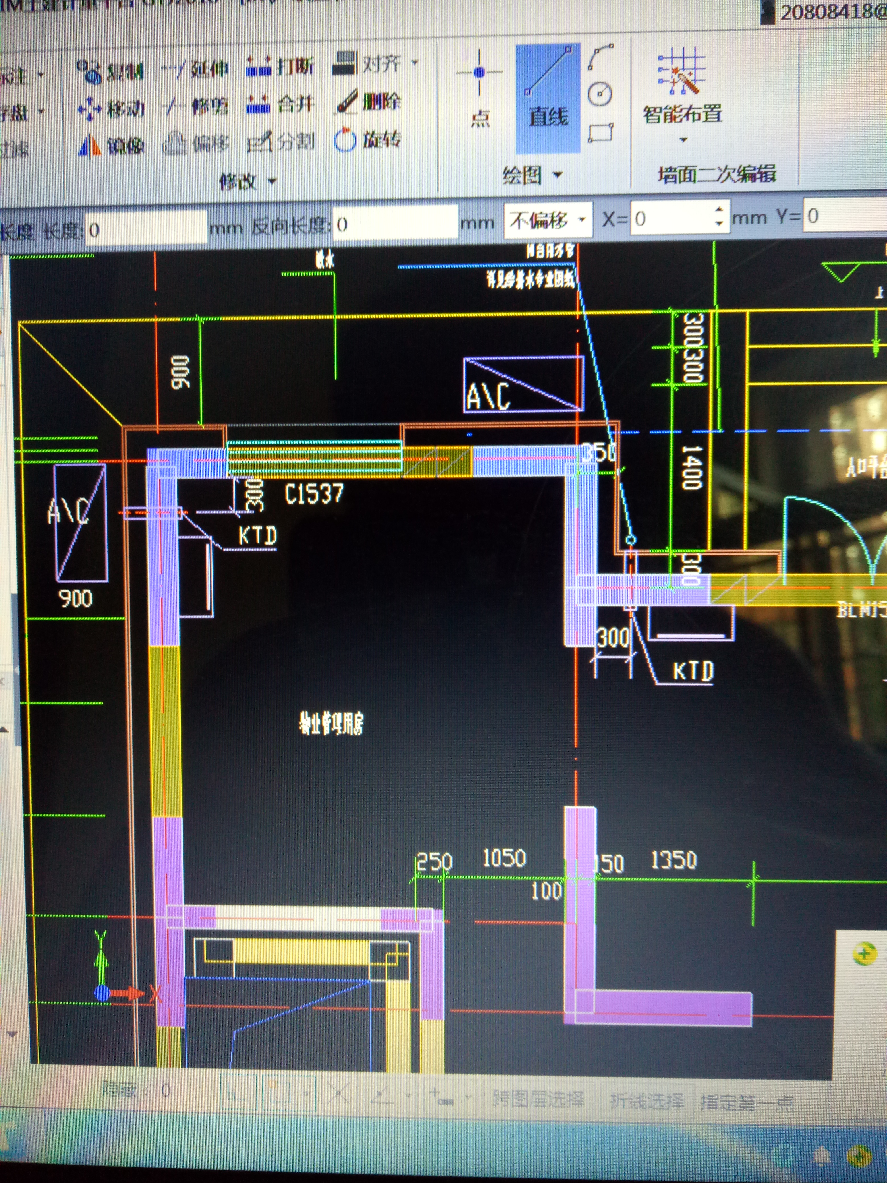Select the 旋转 (Rotate) tool
This screenshot has height=1183, width=887.
[x=367, y=140]
